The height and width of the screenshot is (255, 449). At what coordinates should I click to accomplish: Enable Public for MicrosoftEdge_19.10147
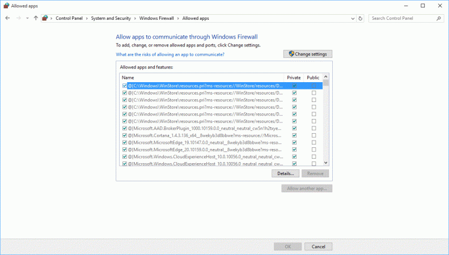click(x=314, y=143)
